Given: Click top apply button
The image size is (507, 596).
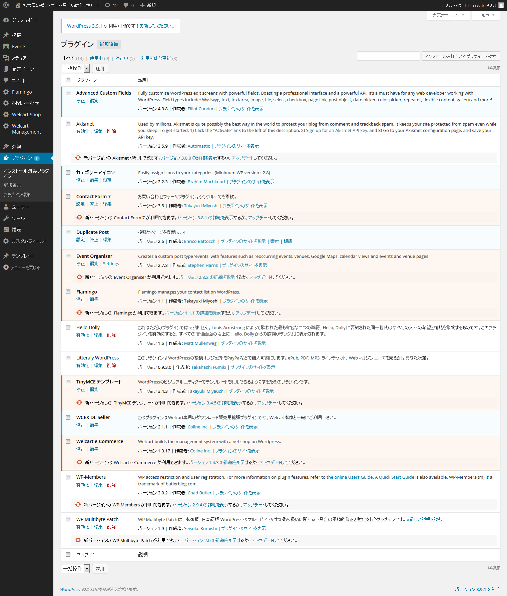Looking at the screenshot, I should (100, 69).
